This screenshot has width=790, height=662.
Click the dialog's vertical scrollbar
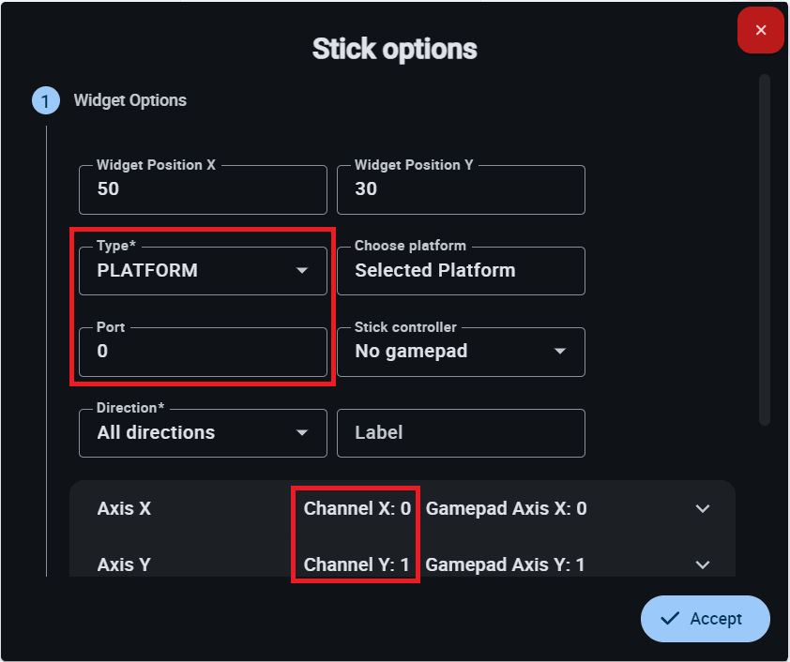point(765,249)
